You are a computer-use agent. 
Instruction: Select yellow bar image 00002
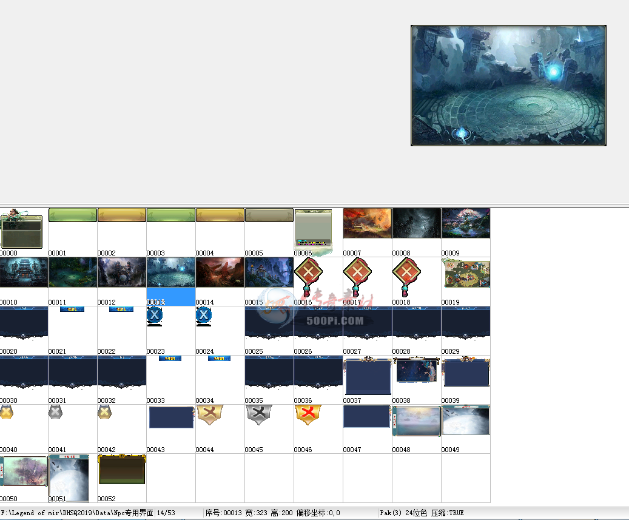pos(121,215)
